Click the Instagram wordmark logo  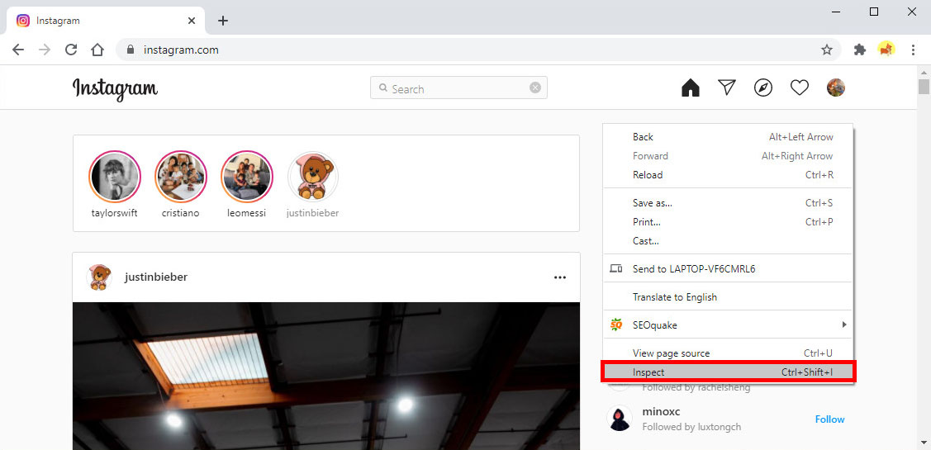point(115,89)
